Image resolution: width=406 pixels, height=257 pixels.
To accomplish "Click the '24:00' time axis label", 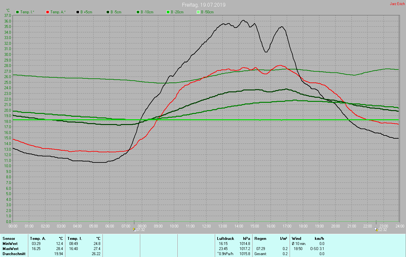I will pos(400,226).
